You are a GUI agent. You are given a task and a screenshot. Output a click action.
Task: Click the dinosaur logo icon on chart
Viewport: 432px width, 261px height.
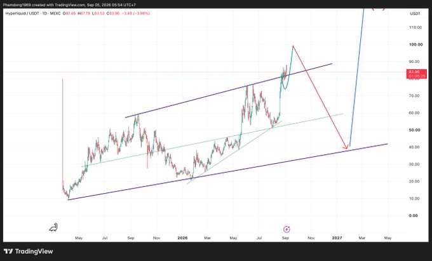pos(53,227)
